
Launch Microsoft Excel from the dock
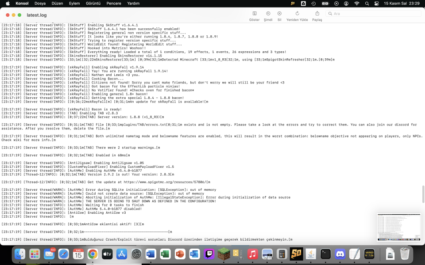click(165, 254)
